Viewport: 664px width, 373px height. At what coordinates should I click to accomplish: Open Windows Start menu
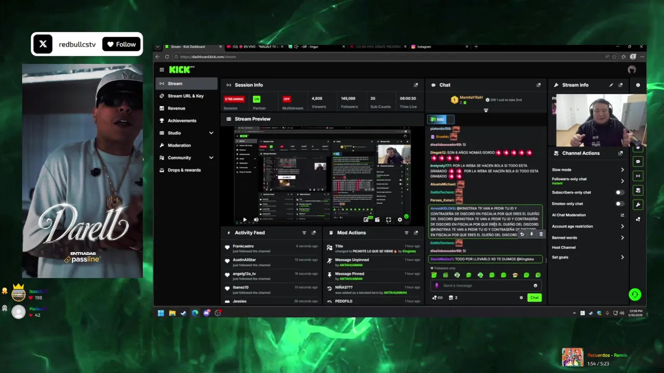tap(161, 313)
